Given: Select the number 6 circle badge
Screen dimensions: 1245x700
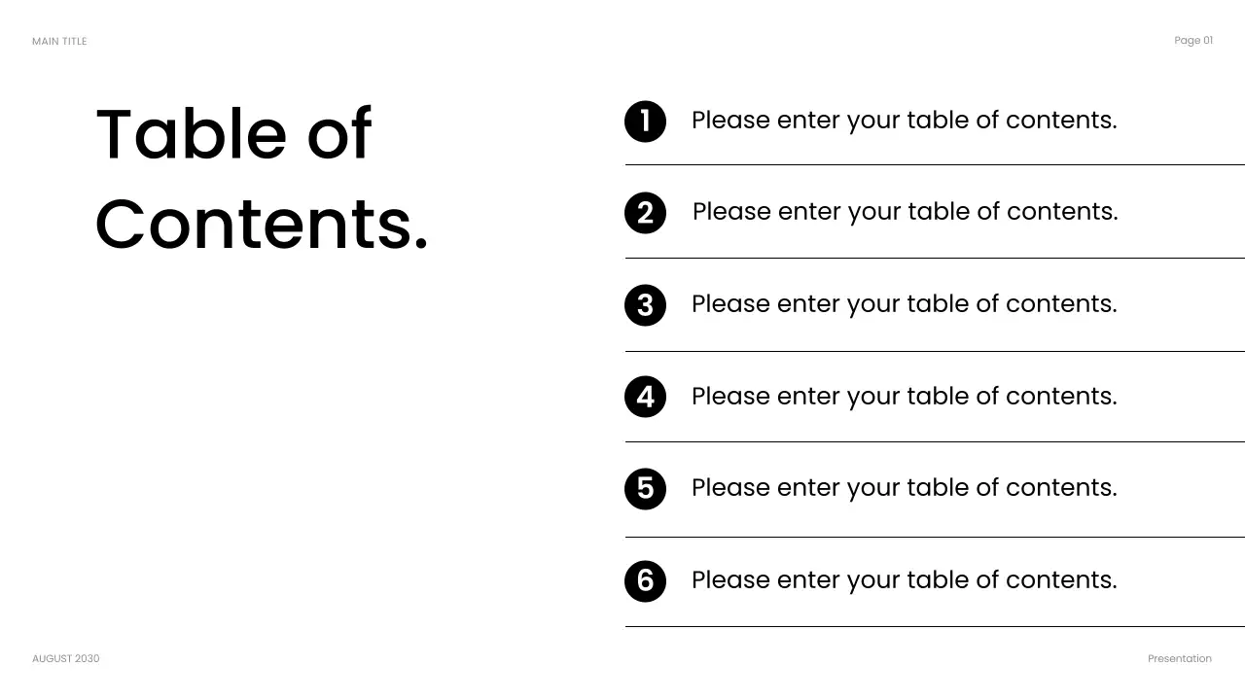Looking at the screenshot, I should (645, 580).
